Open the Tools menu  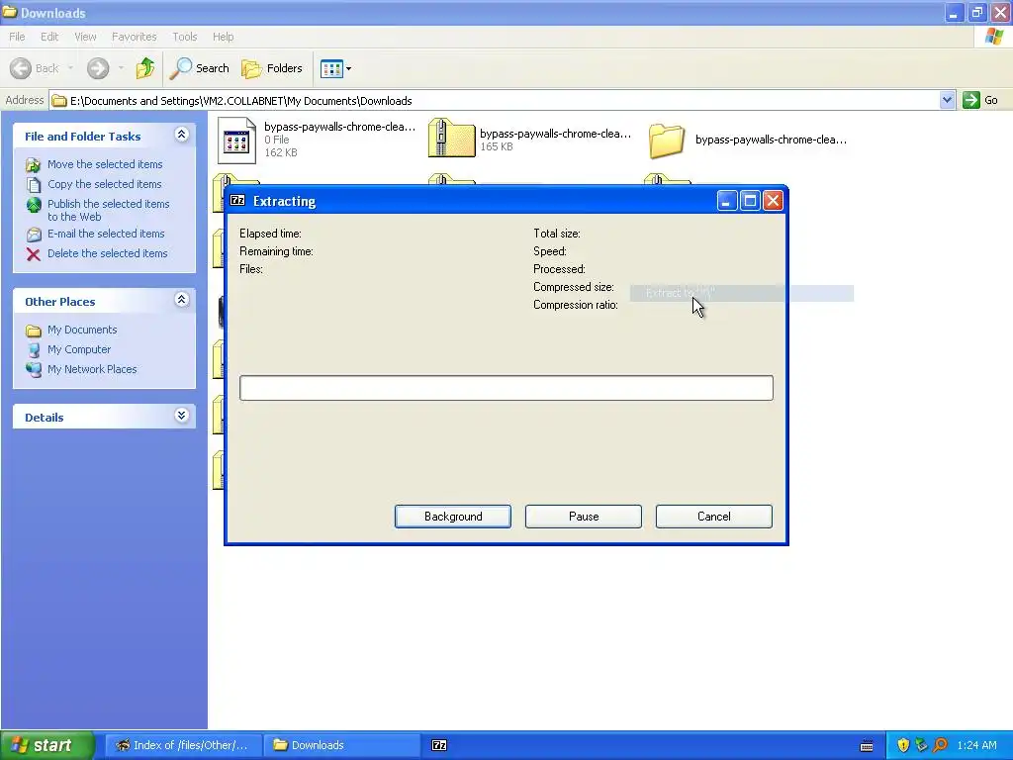point(185,37)
